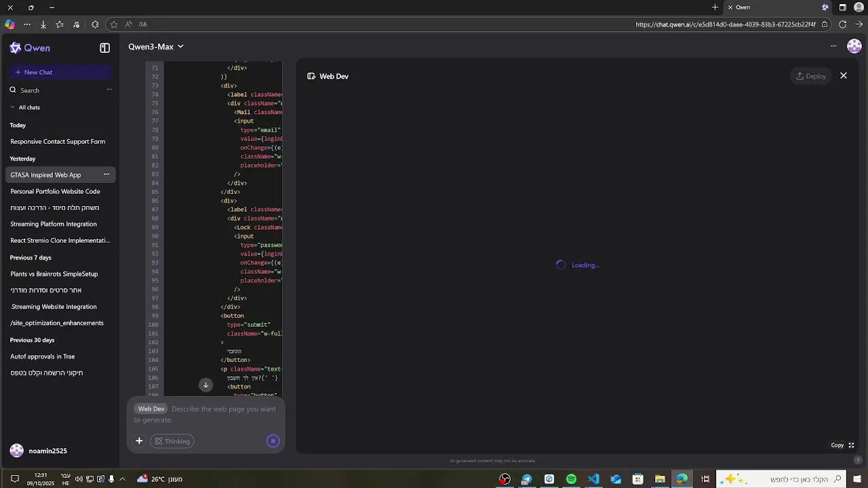Open Responsive Contact Support Form chat
This screenshot has height=488, width=868.
[x=58, y=142]
